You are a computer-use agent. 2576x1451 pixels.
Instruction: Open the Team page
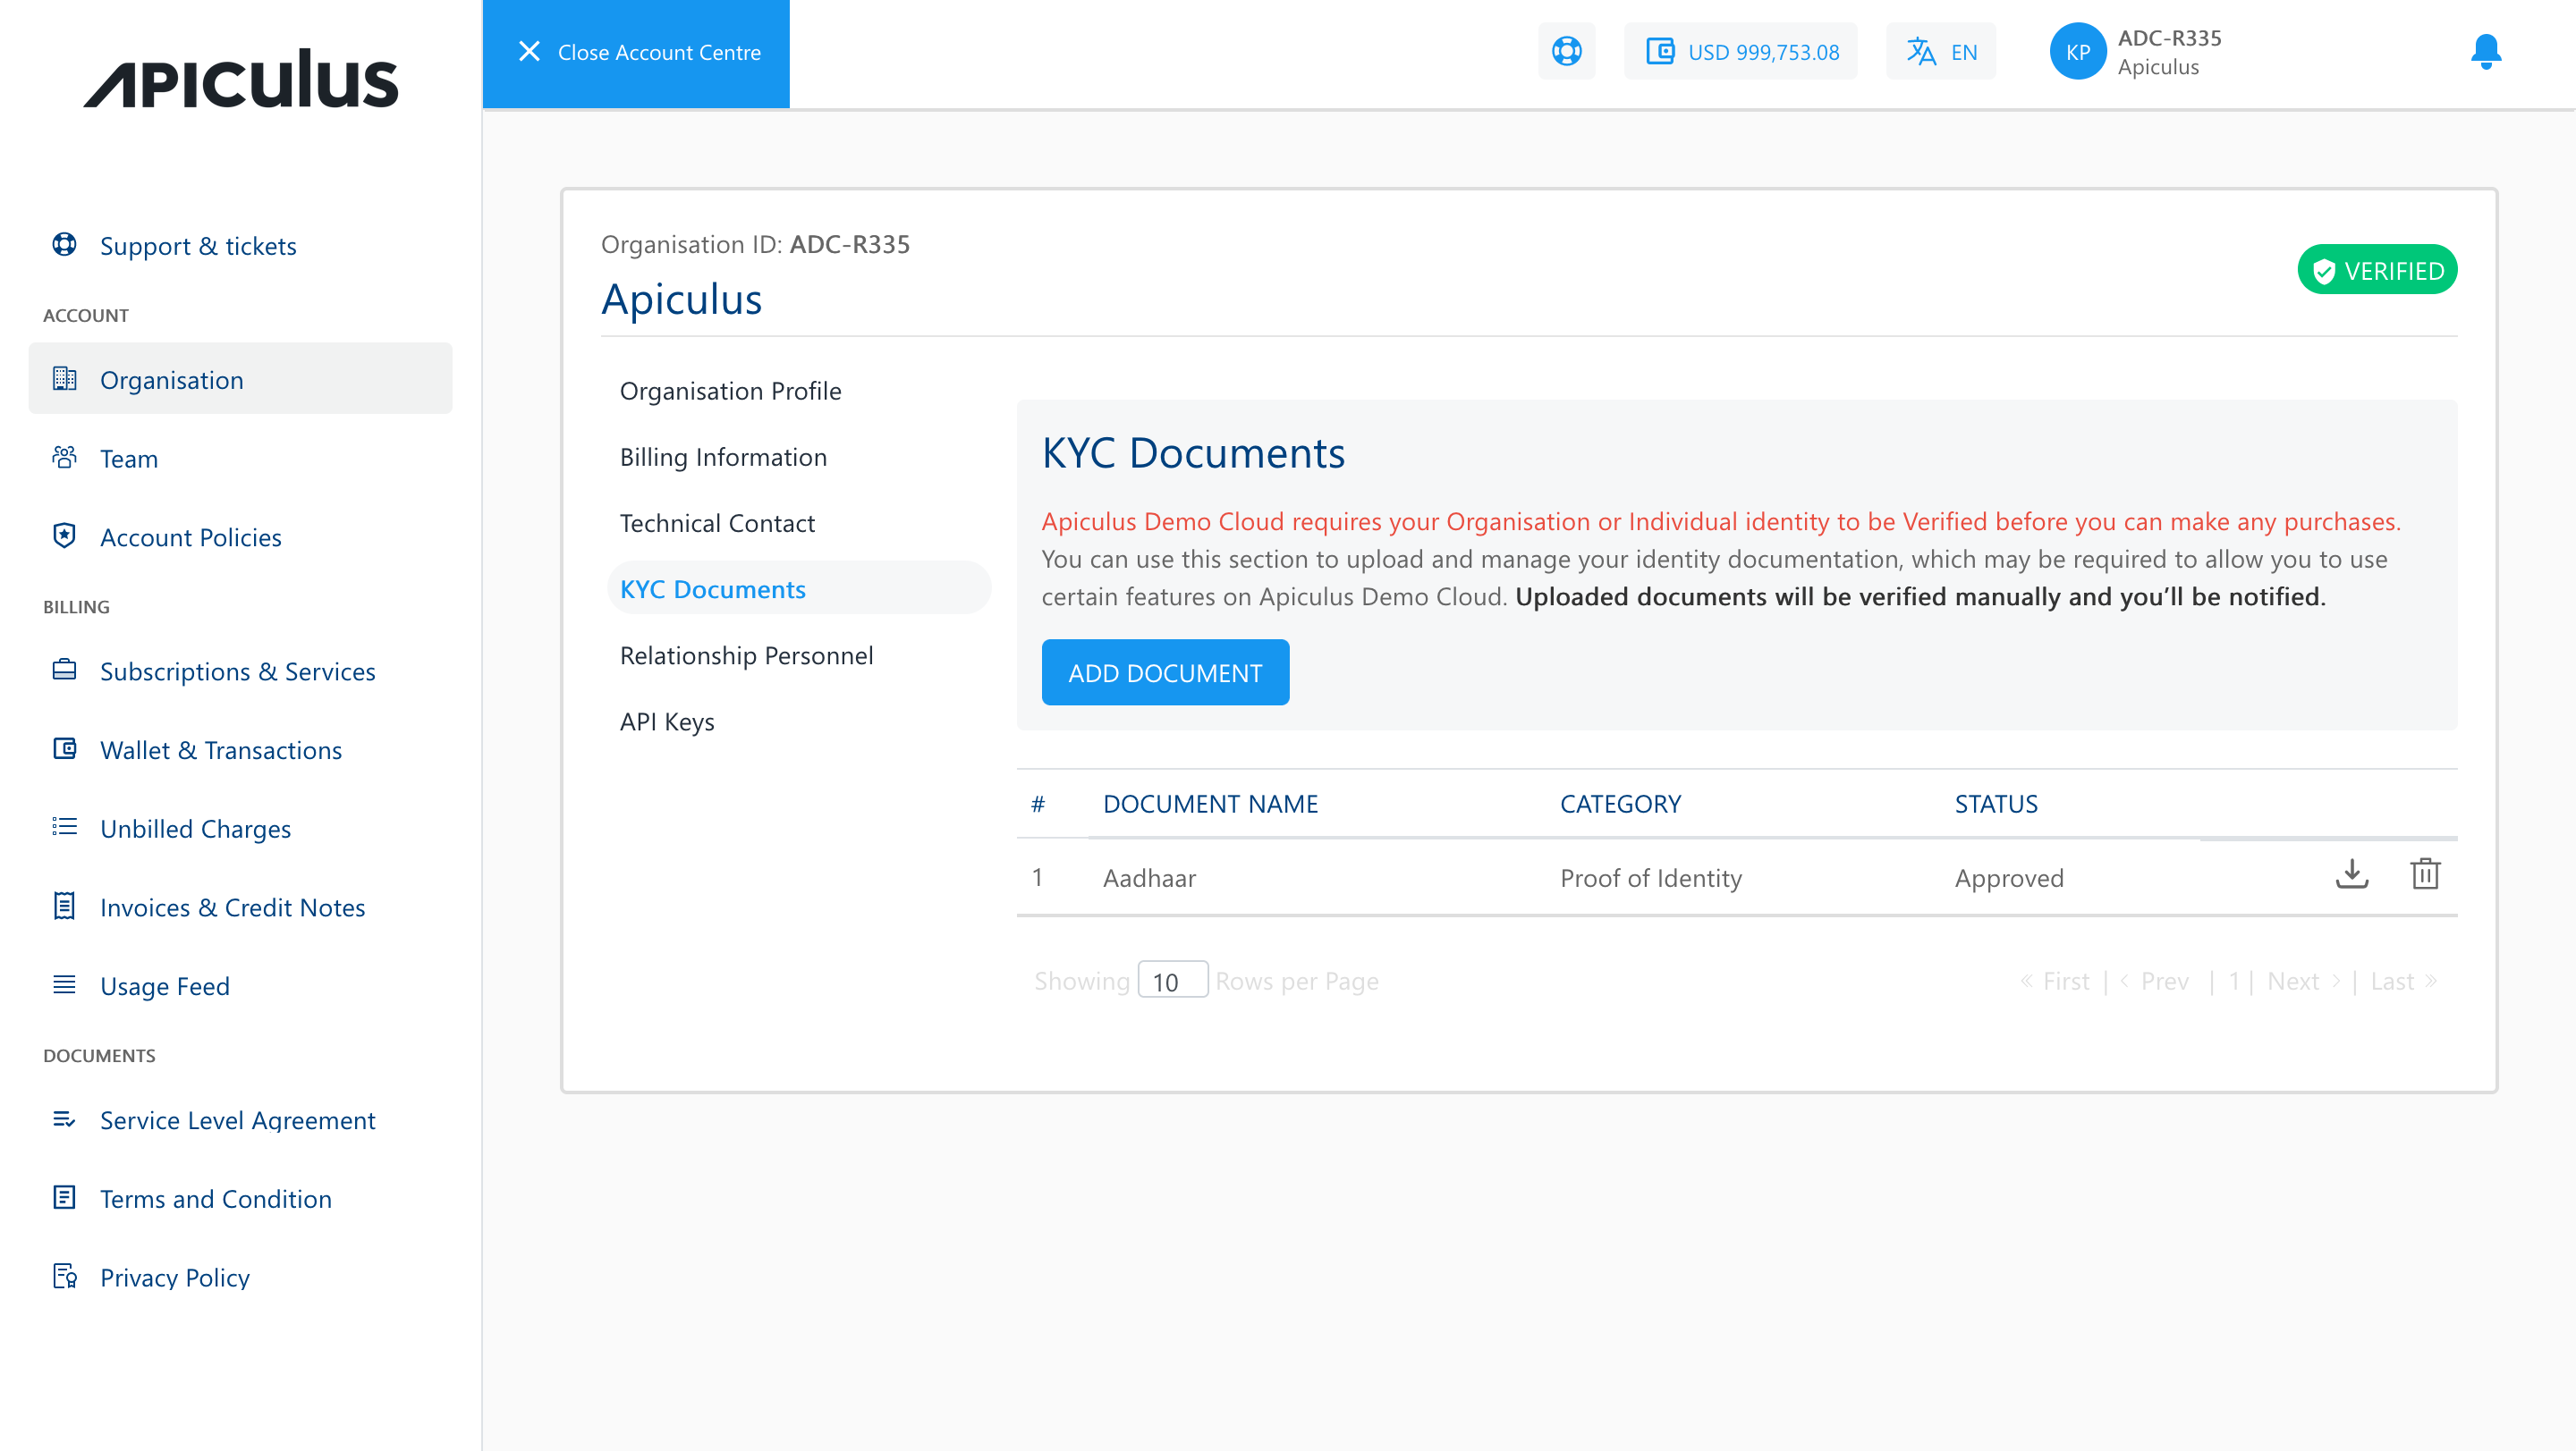[129, 459]
